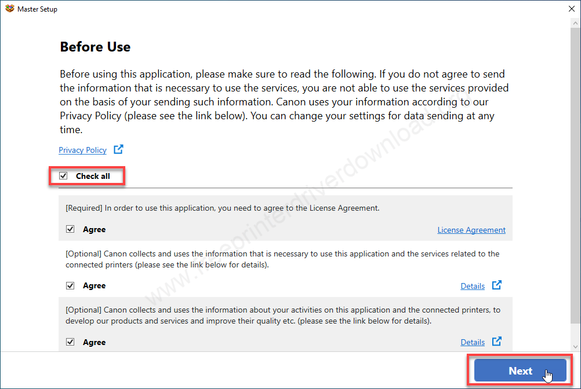Open Details link for product quality improvement
Viewport: 581px width, 389px height.
[x=473, y=343]
